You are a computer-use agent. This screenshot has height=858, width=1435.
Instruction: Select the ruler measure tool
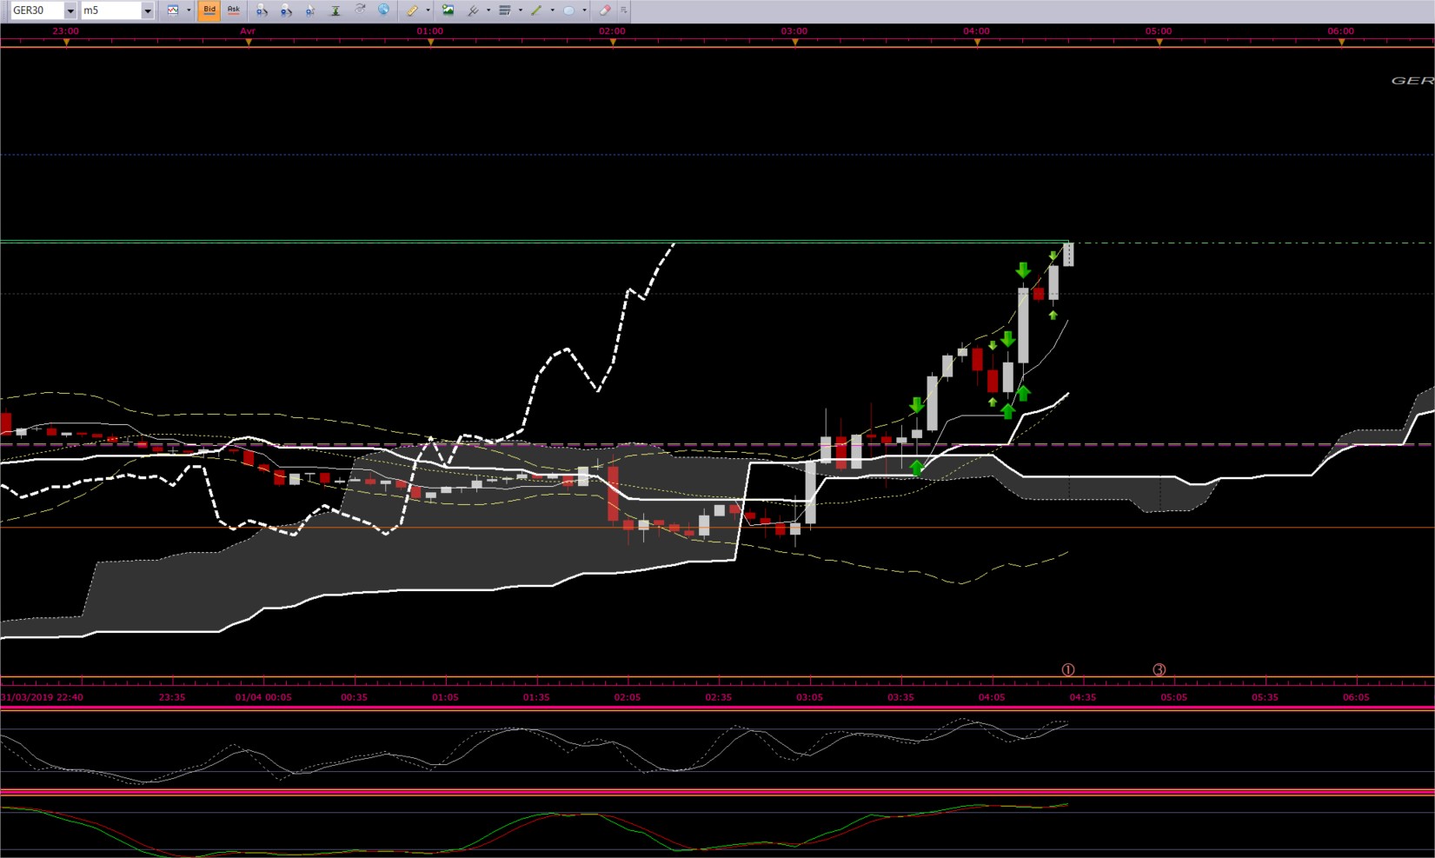coord(413,10)
